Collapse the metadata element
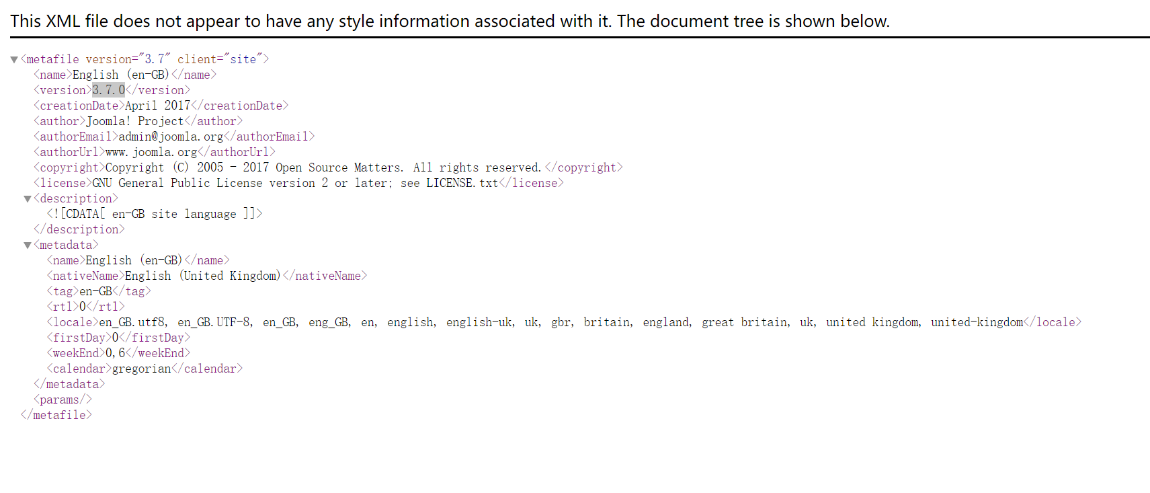Image resolution: width=1150 pixels, height=493 pixels. pos(28,245)
